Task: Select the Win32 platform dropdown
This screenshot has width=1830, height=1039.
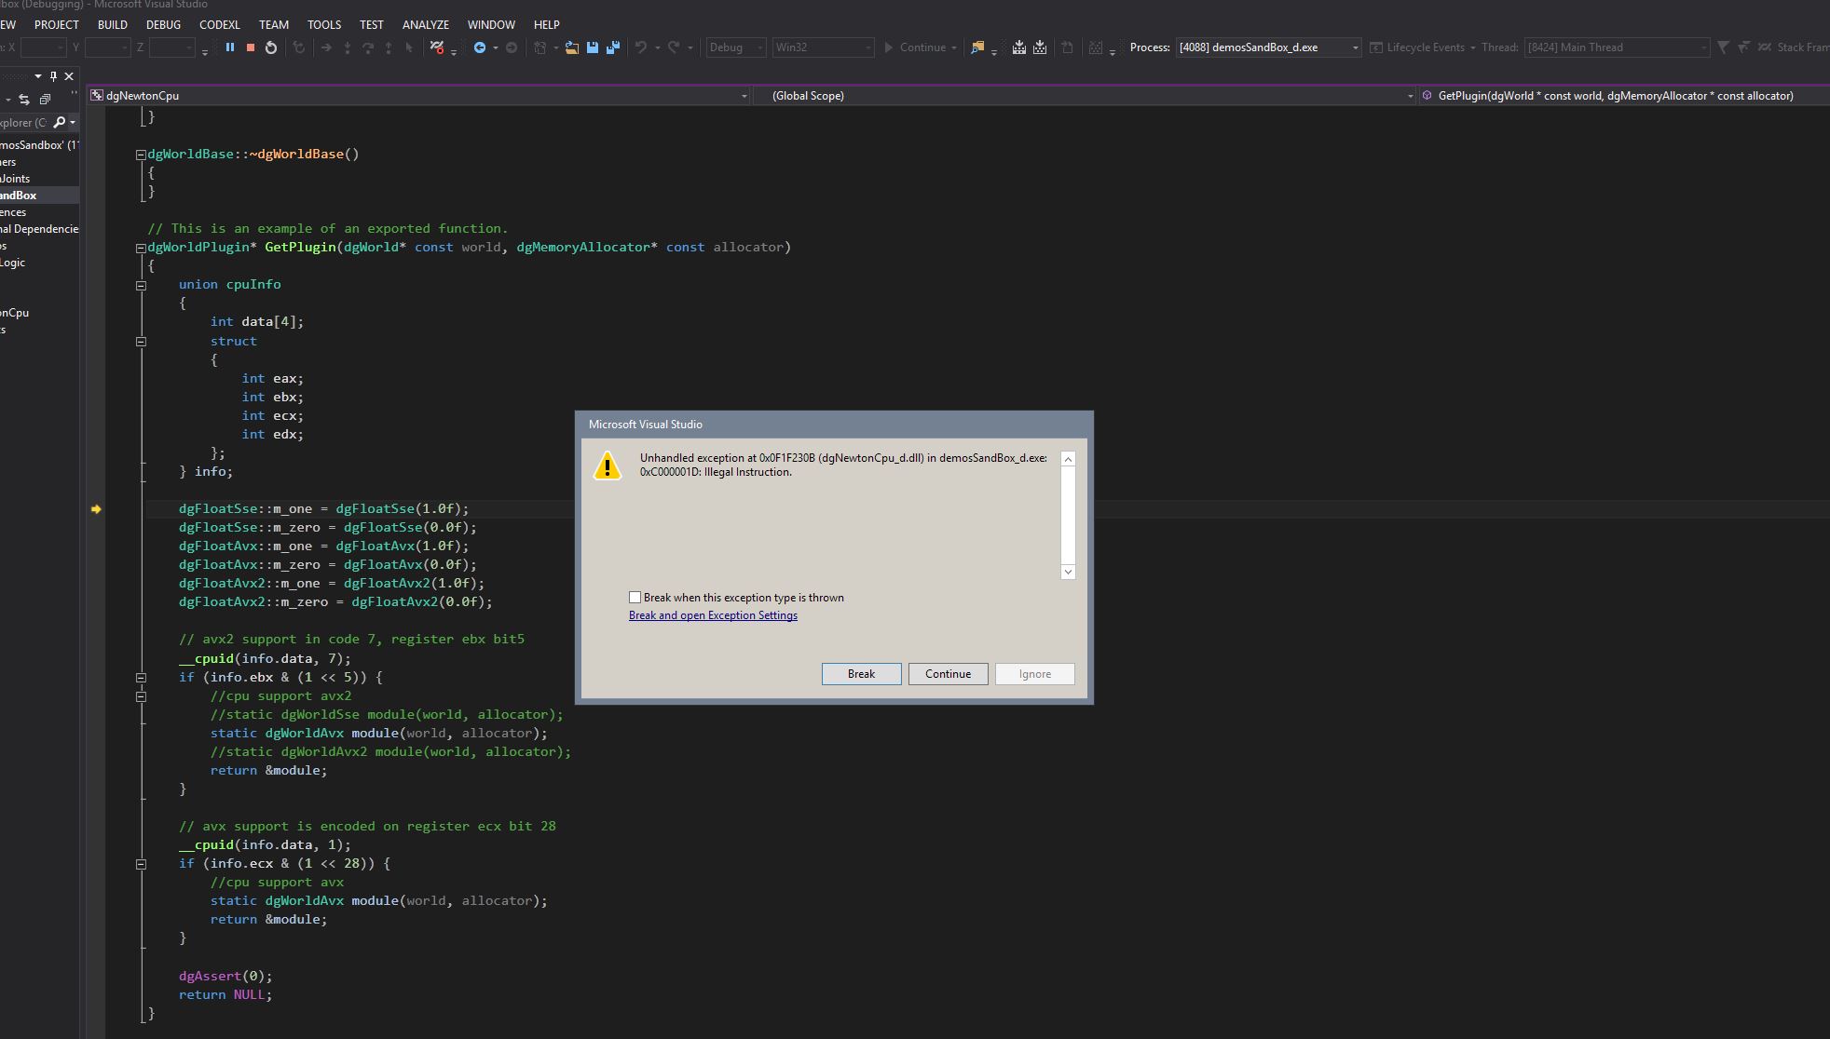Action: (821, 47)
